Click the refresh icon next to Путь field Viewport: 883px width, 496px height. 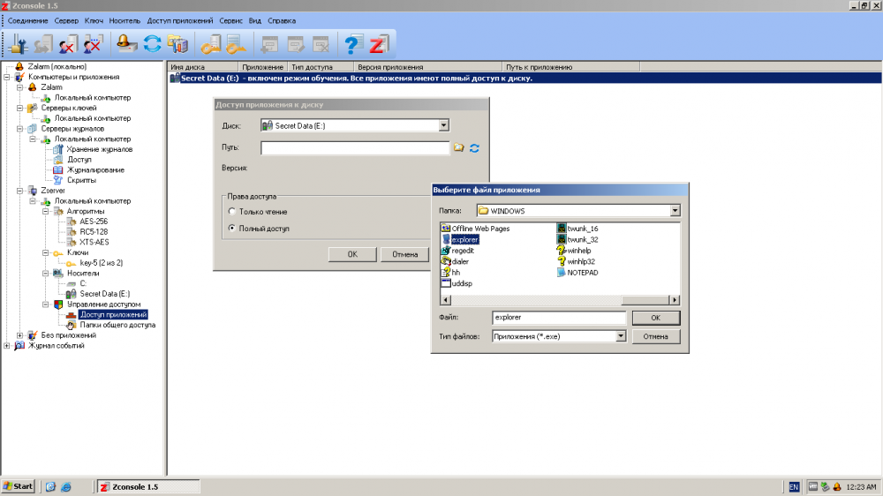(x=474, y=147)
